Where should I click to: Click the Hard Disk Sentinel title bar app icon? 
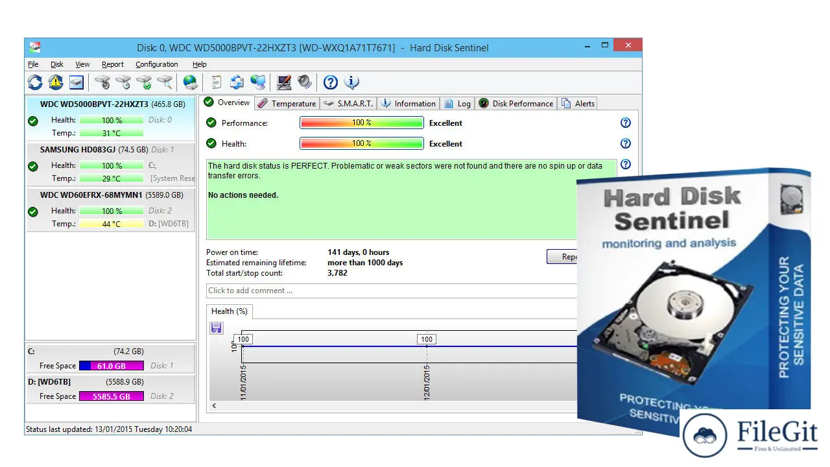coord(36,47)
